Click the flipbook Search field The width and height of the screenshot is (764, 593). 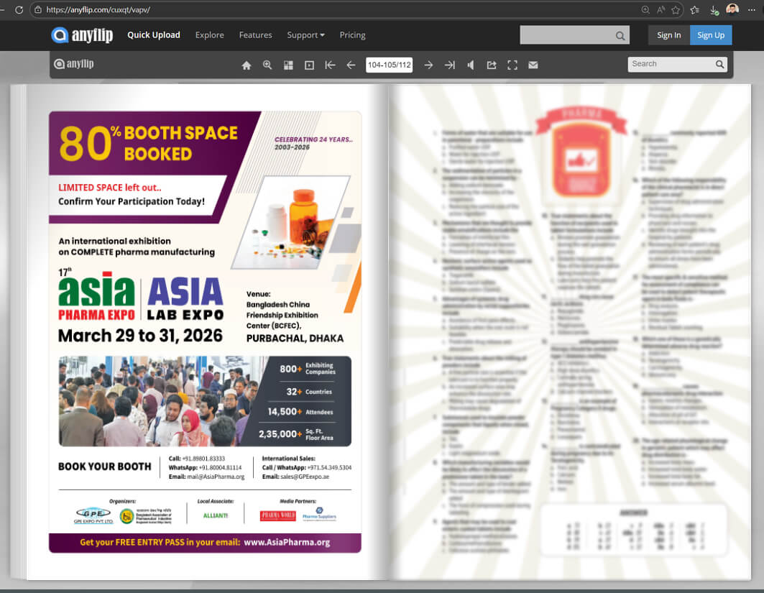[671, 64]
